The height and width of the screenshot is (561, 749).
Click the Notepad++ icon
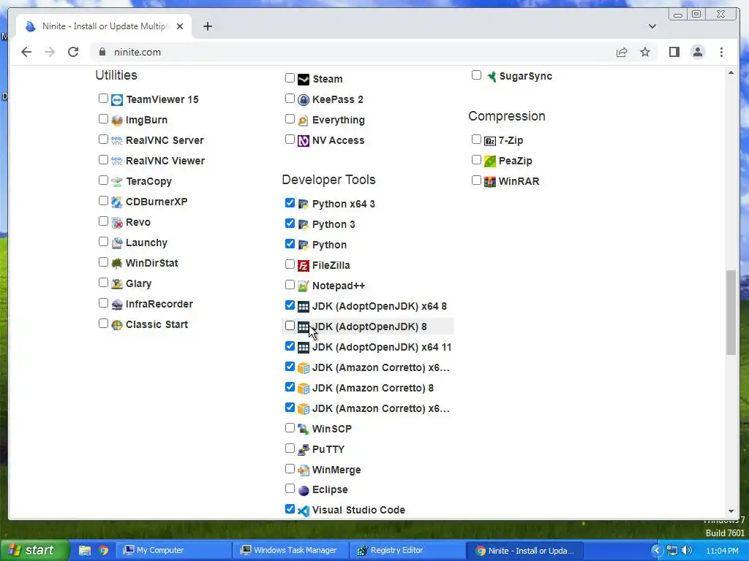tap(304, 286)
